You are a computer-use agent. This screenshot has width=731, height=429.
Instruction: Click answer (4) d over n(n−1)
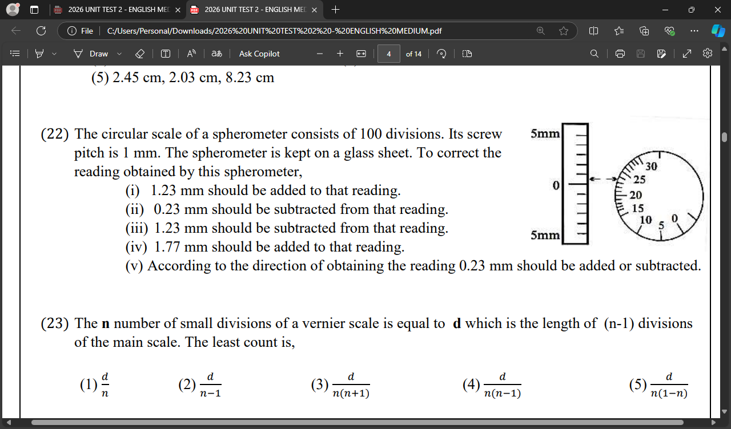[x=492, y=385]
